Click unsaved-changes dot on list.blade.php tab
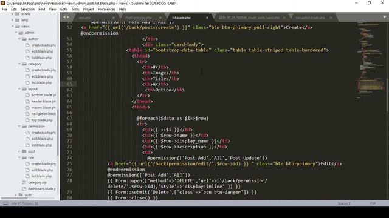389x218 pixels. tap(207, 18)
